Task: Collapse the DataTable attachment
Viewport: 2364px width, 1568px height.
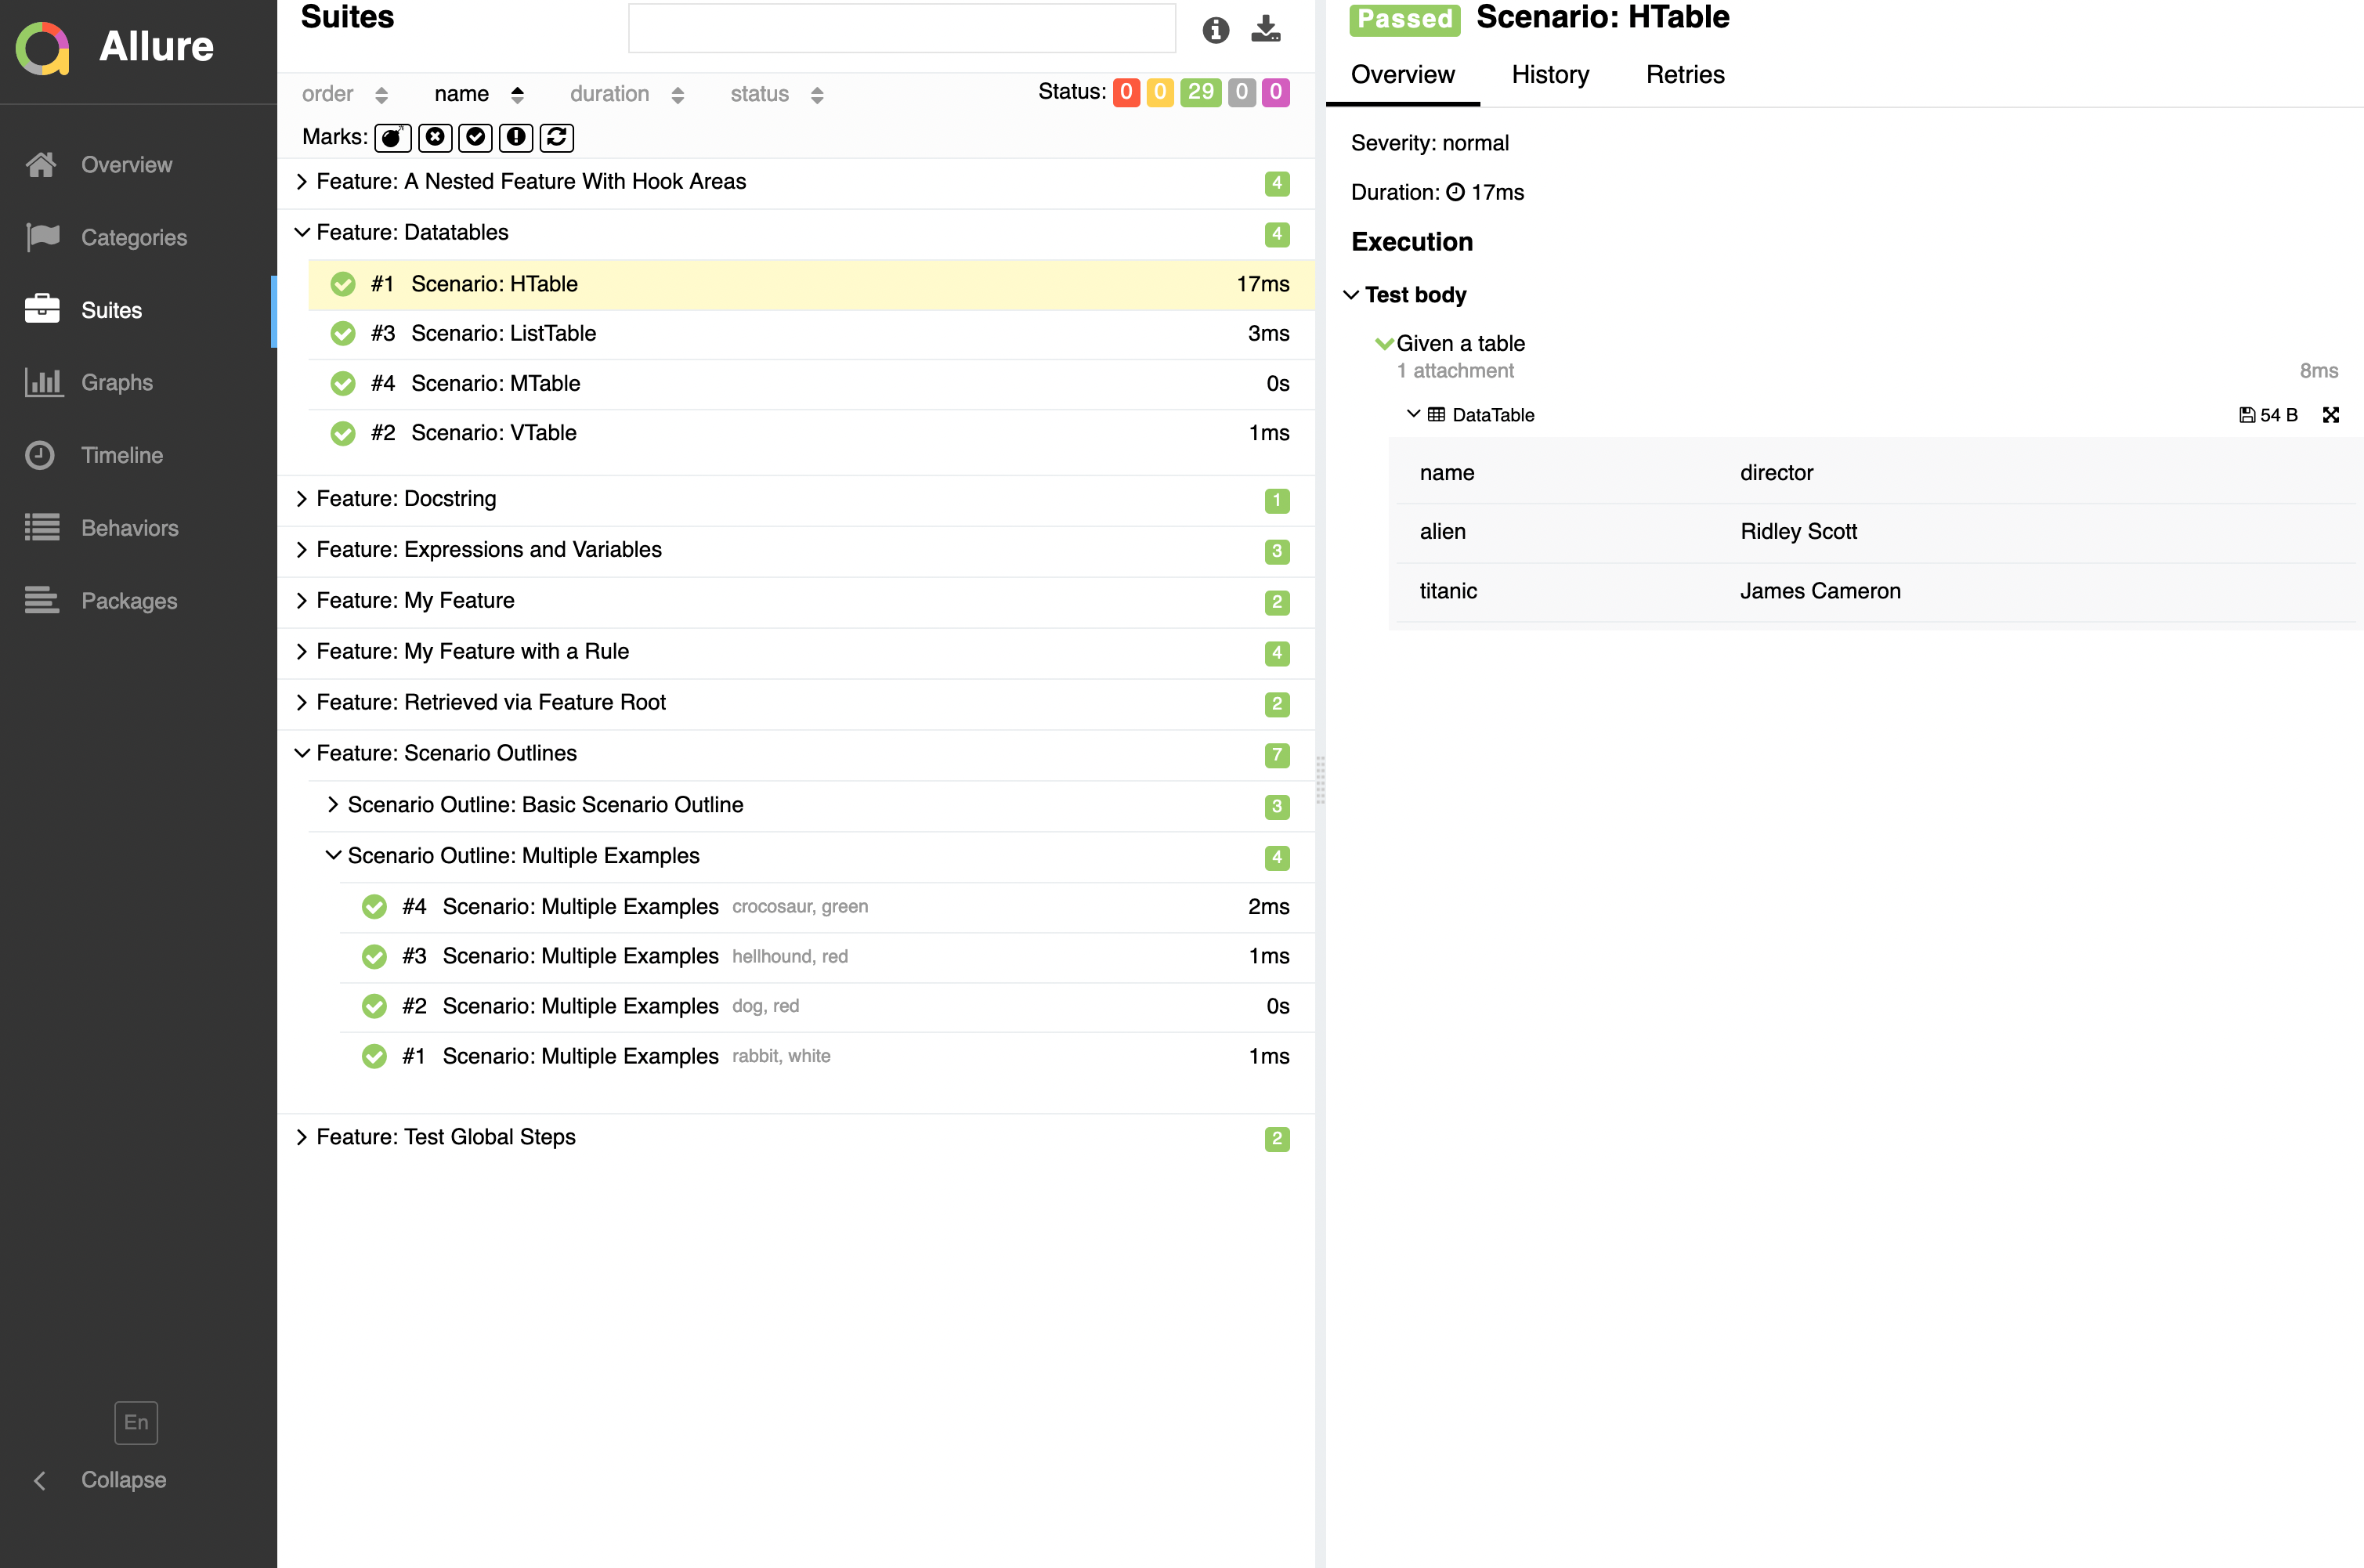Action: point(1470,414)
